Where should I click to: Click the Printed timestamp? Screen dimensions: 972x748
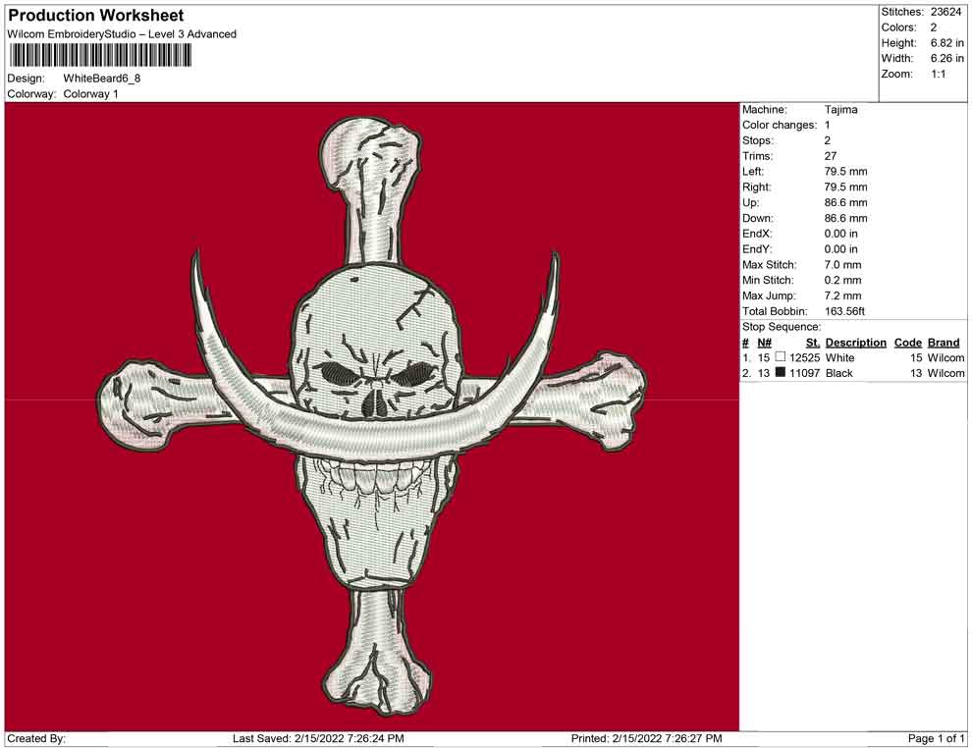tap(647, 738)
